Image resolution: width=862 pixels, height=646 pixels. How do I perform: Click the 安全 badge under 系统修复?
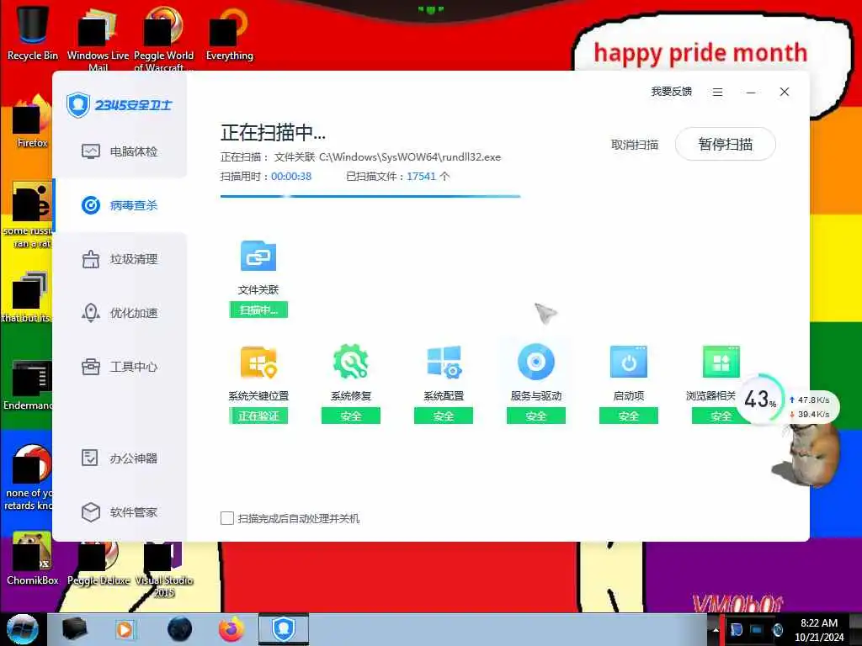pyautogui.click(x=351, y=416)
